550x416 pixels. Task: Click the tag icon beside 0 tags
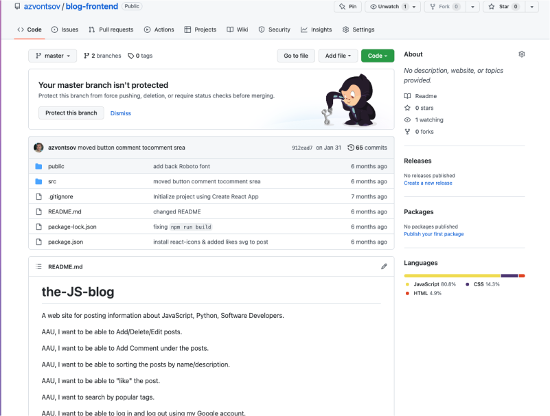pos(131,56)
